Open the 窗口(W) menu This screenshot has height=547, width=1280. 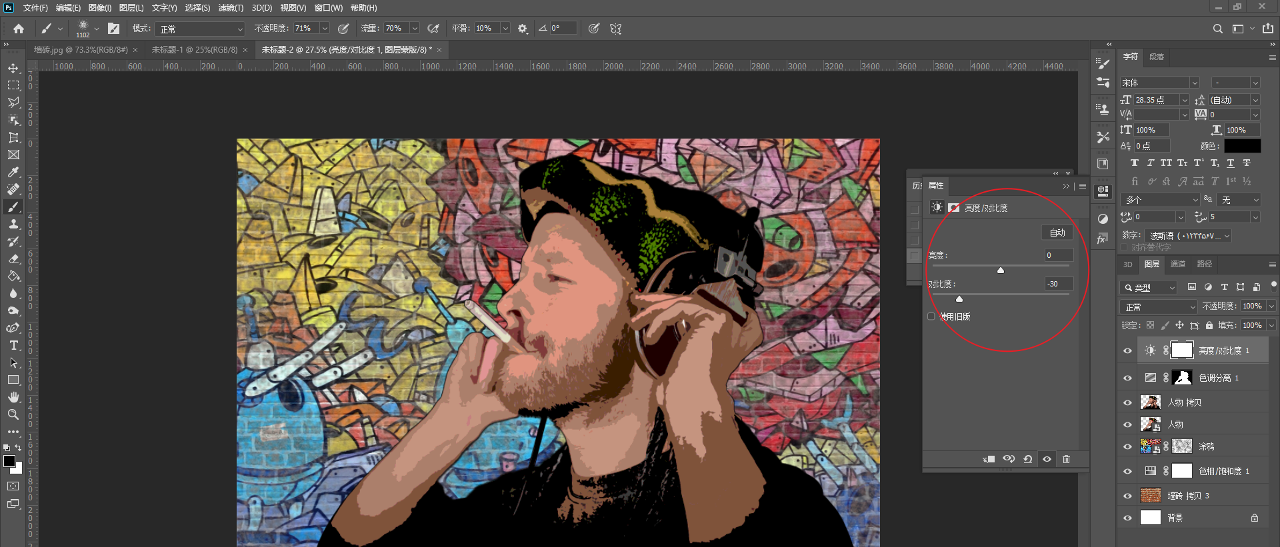coord(329,8)
